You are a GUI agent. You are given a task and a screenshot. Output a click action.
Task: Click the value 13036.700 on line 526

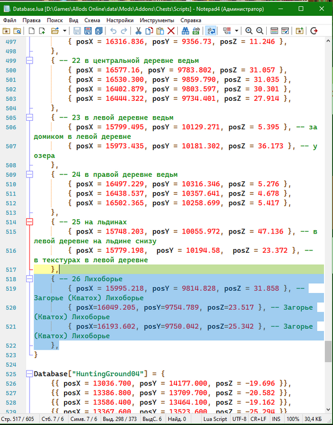(112, 383)
